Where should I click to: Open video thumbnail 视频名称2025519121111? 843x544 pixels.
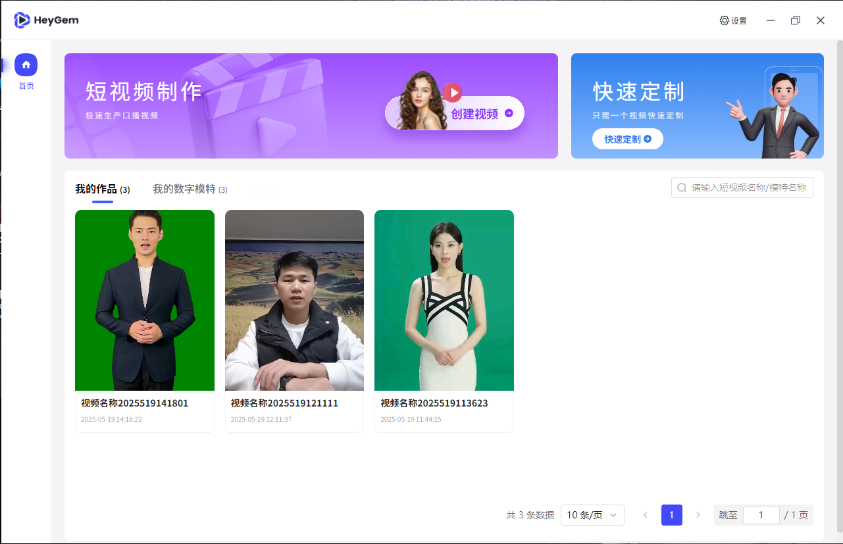point(294,300)
